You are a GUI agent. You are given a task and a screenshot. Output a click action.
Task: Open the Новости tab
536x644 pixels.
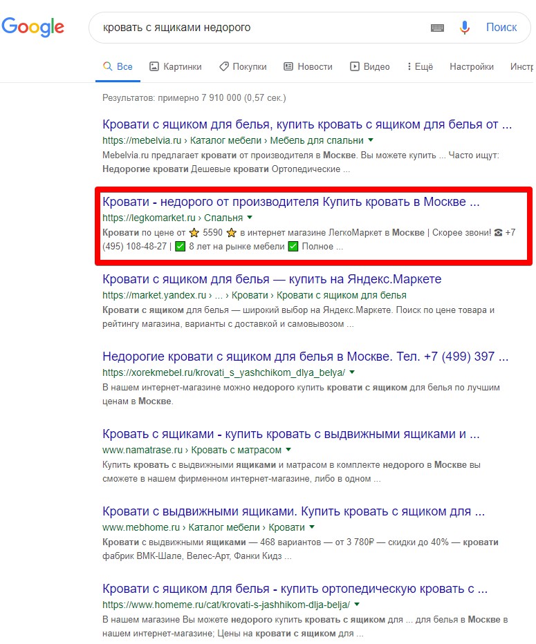pyautogui.click(x=308, y=66)
